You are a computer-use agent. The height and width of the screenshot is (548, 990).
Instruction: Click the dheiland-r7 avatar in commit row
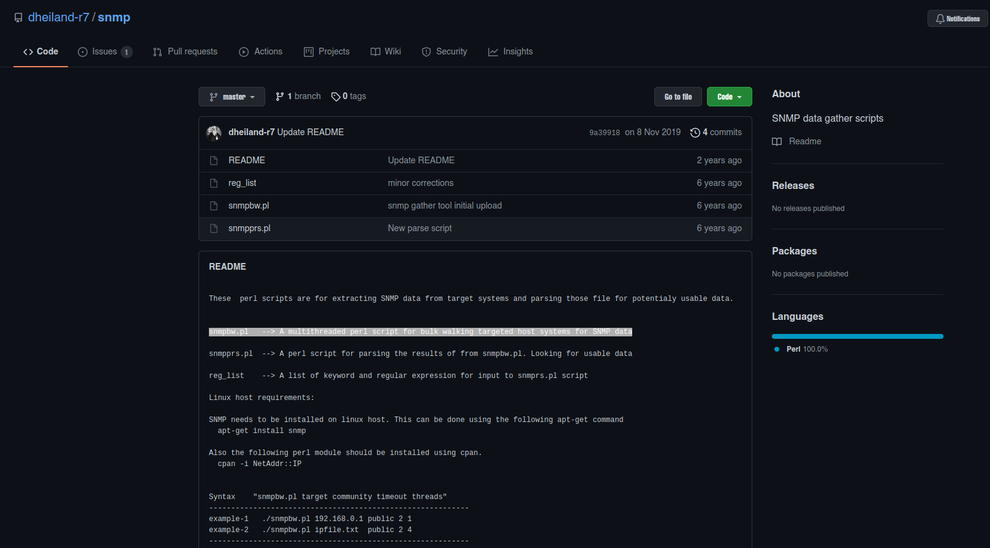tap(214, 133)
